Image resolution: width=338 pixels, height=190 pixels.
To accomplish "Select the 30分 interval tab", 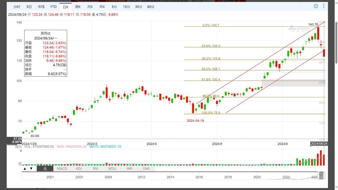I will [x=139, y=7].
